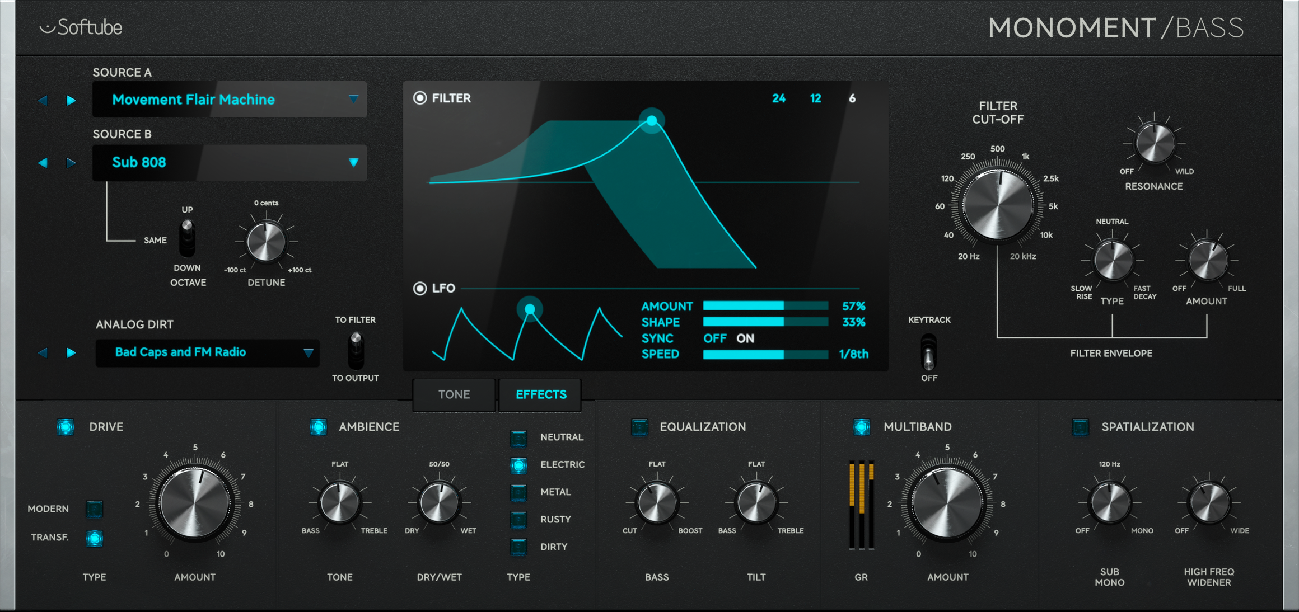The width and height of the screenshot is (1299, 612).
Task: Enable the Equalization section LED
Action: (x=639, y=427)
